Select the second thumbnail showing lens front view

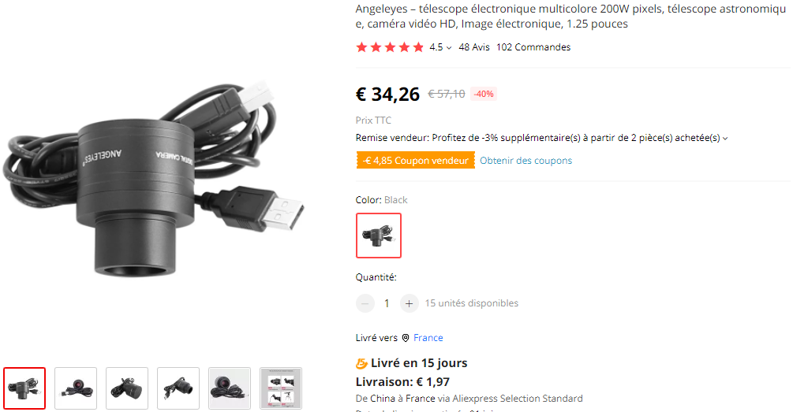pos(76,388)
